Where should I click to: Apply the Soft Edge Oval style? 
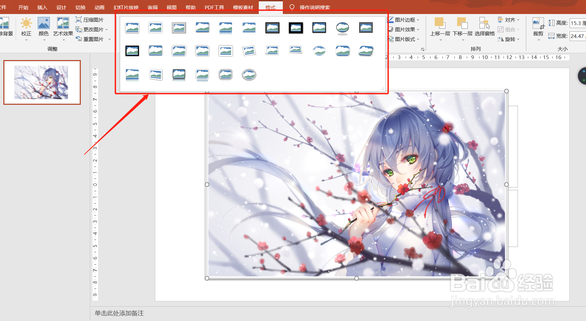(319, 51)
